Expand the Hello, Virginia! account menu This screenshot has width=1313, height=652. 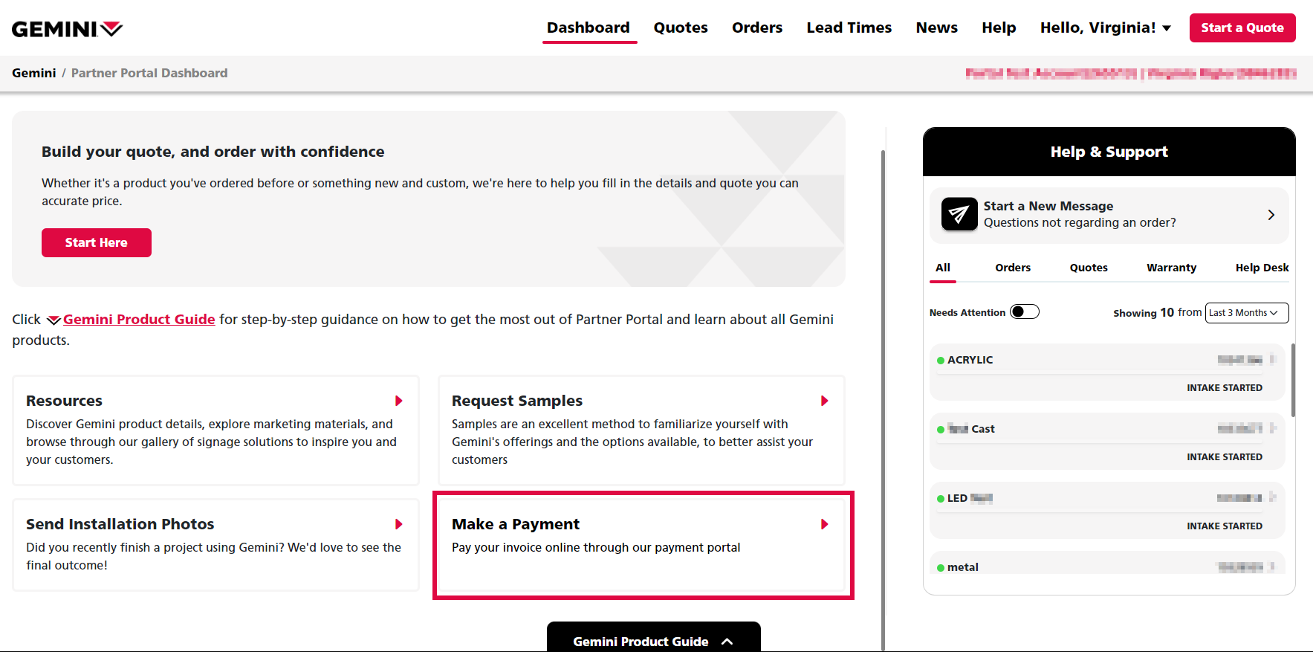coord(1106,28)
